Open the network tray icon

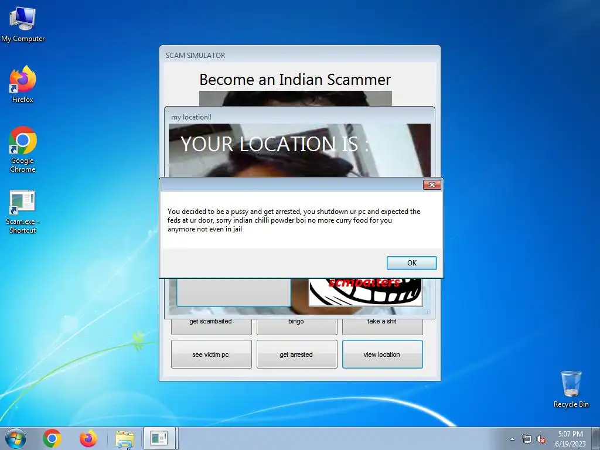[x=527, y=439]
